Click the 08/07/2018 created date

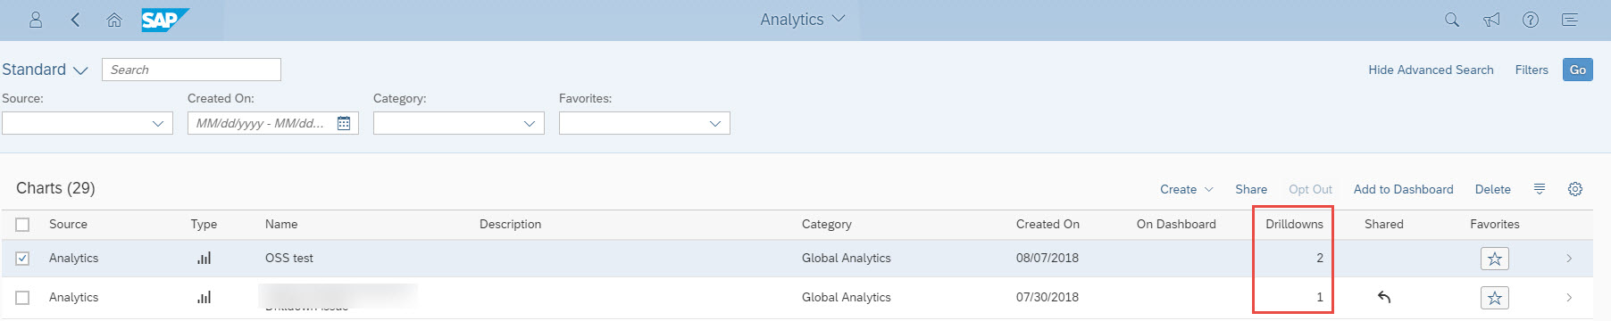pos(1047,259)
